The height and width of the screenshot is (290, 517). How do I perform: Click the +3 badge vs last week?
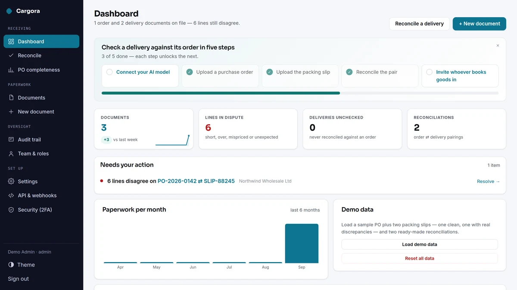tap(106, 140)
